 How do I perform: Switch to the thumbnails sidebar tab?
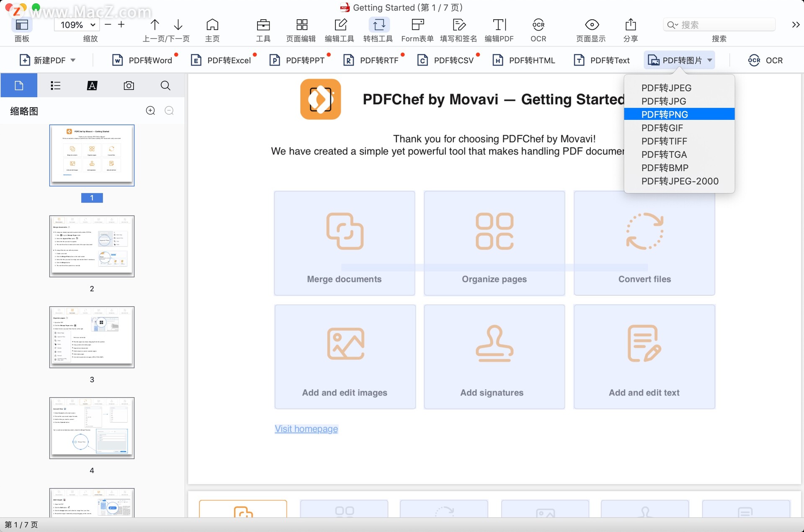tap(19, 85)
